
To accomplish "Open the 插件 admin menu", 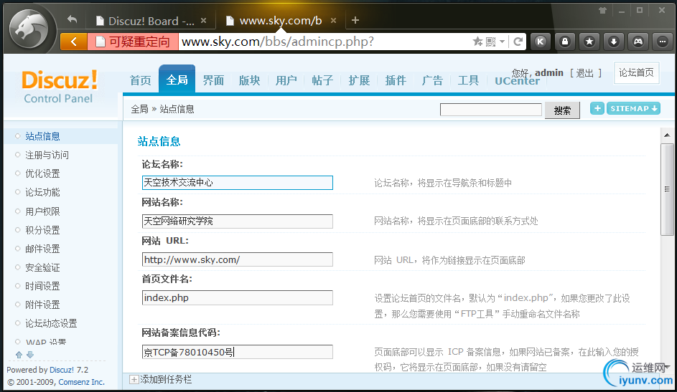I will [x=396, y=80].
